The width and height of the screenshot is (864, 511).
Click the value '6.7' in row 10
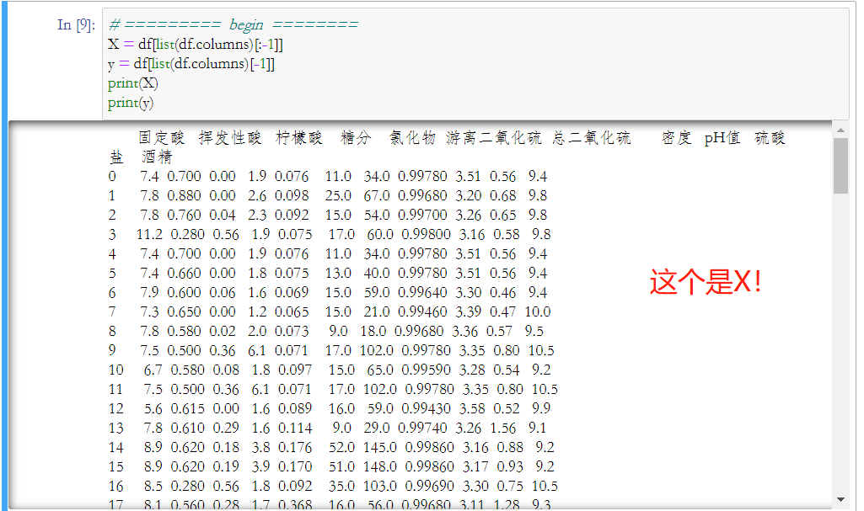coord(153,370)
